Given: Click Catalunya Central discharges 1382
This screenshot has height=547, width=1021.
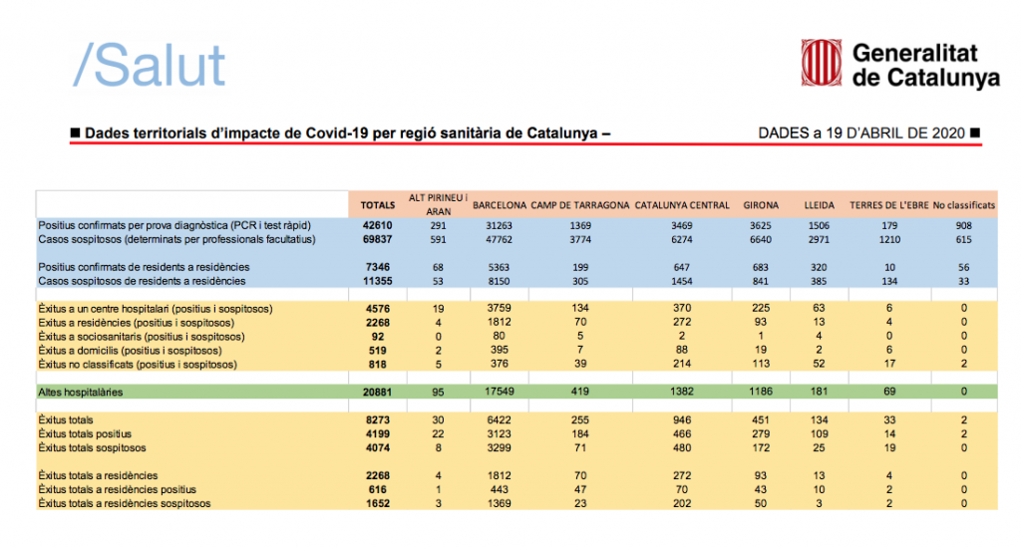Looking at the screenshot, I should [682, 392].
